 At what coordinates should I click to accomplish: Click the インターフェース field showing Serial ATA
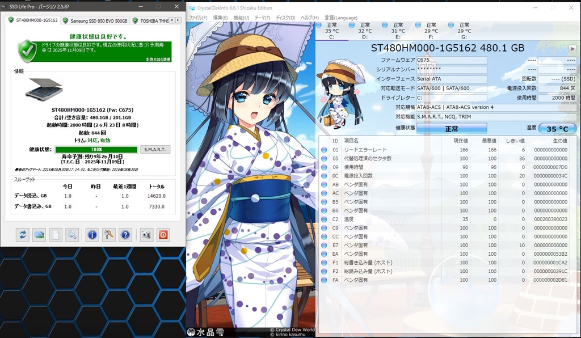point(451,79)
